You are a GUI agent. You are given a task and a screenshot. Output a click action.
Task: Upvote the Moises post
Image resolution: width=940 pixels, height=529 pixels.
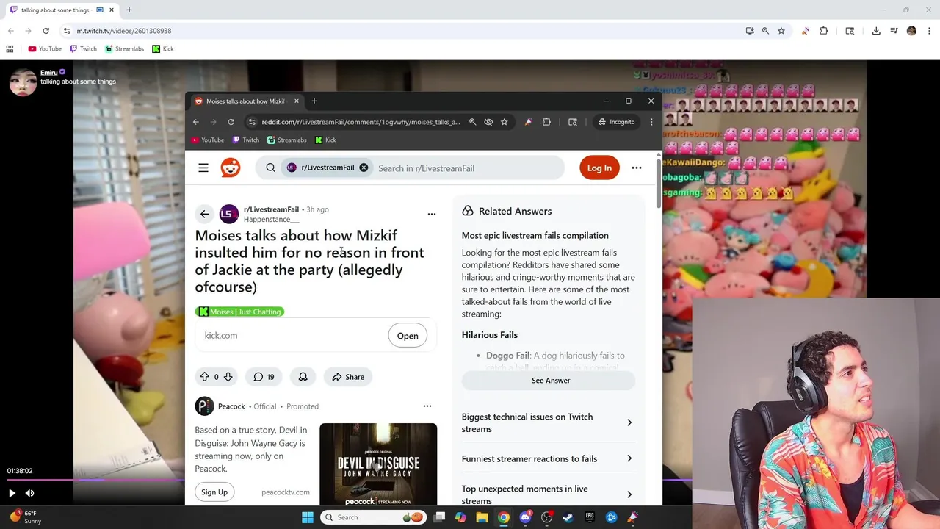click(205, 377)
